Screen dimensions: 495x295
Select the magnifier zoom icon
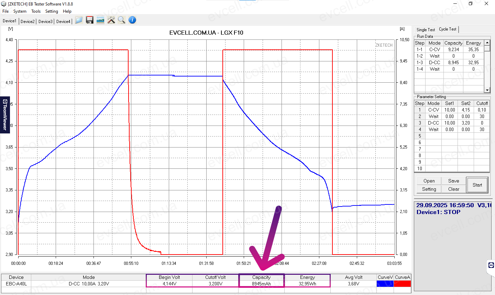(121, 20)
